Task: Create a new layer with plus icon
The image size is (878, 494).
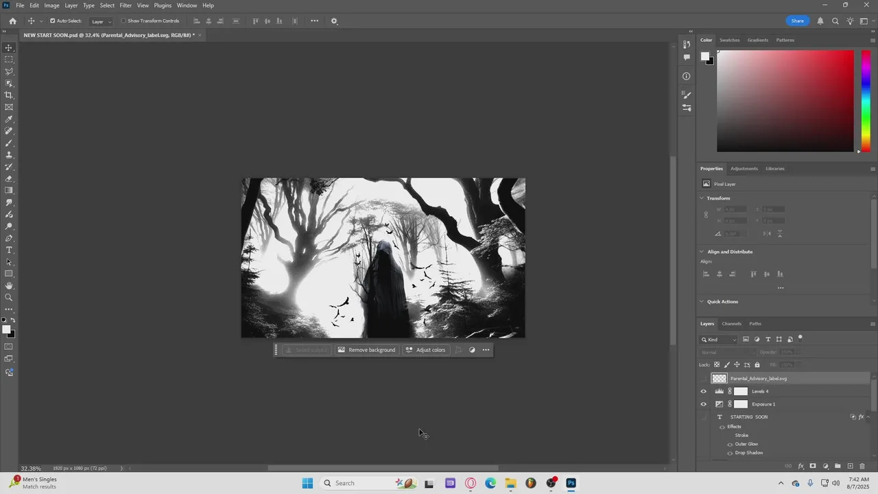Action: [850, 466]
